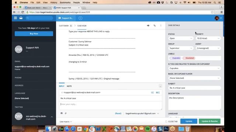
Task: Open the from-address bagelmeetscupcake1@gmail.com dropdown
Action: (142, 113)
